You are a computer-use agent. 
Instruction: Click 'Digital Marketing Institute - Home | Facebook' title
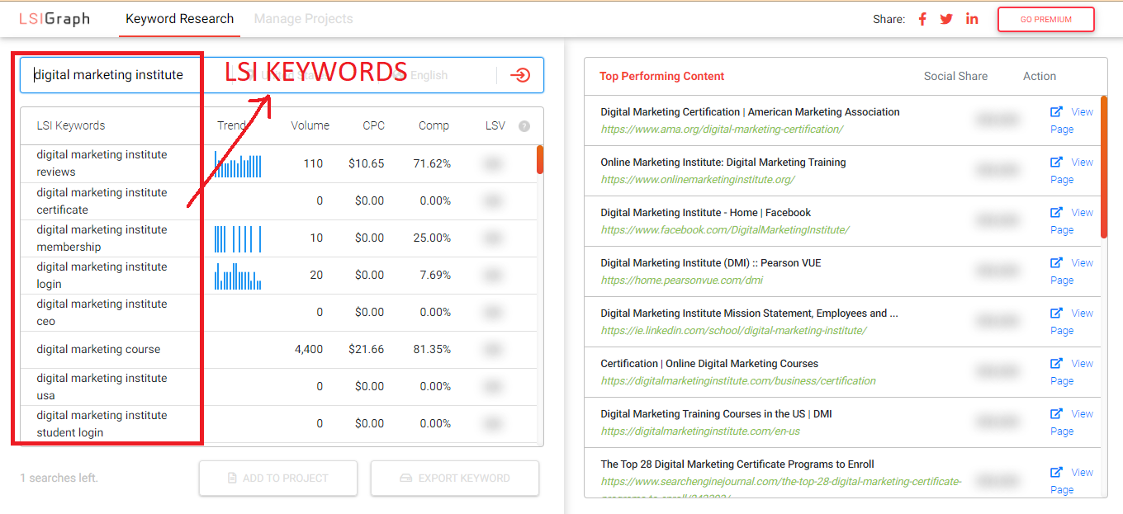click(x=705, y=212)
